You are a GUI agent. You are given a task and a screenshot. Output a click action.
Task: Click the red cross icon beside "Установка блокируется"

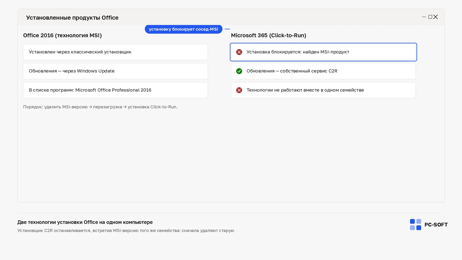click(239, 52)
